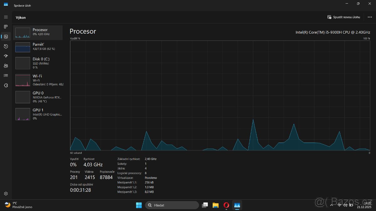Viewport: 376px width, 211px height.
Task: Click the Hledat taskbar search box
Action: click(x=172, y=205)
